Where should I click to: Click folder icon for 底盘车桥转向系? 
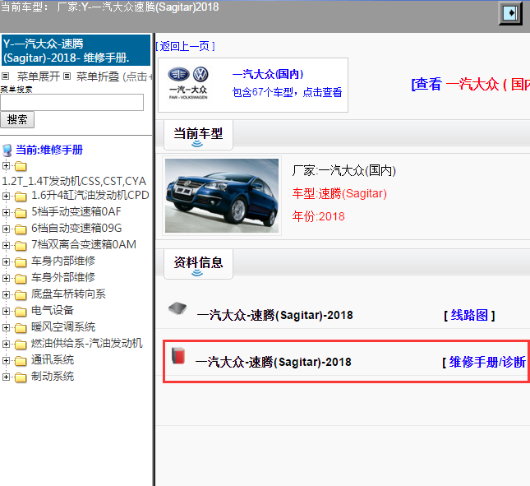click(21, 295)
